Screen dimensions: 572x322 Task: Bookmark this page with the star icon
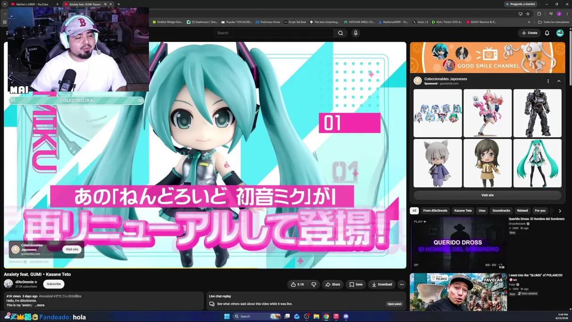click(x=528, y=14)
